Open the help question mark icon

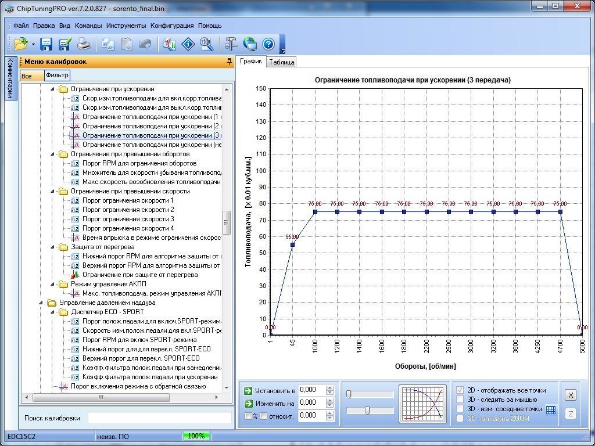268,44
